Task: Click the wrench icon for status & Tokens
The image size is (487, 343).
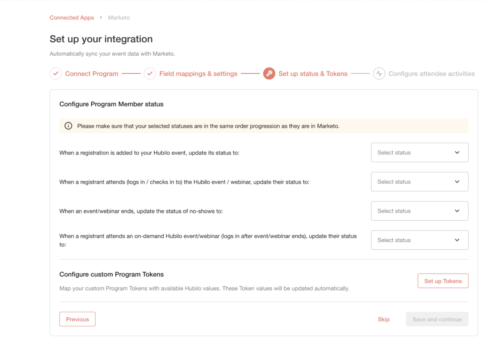Action: pos(269,74)
